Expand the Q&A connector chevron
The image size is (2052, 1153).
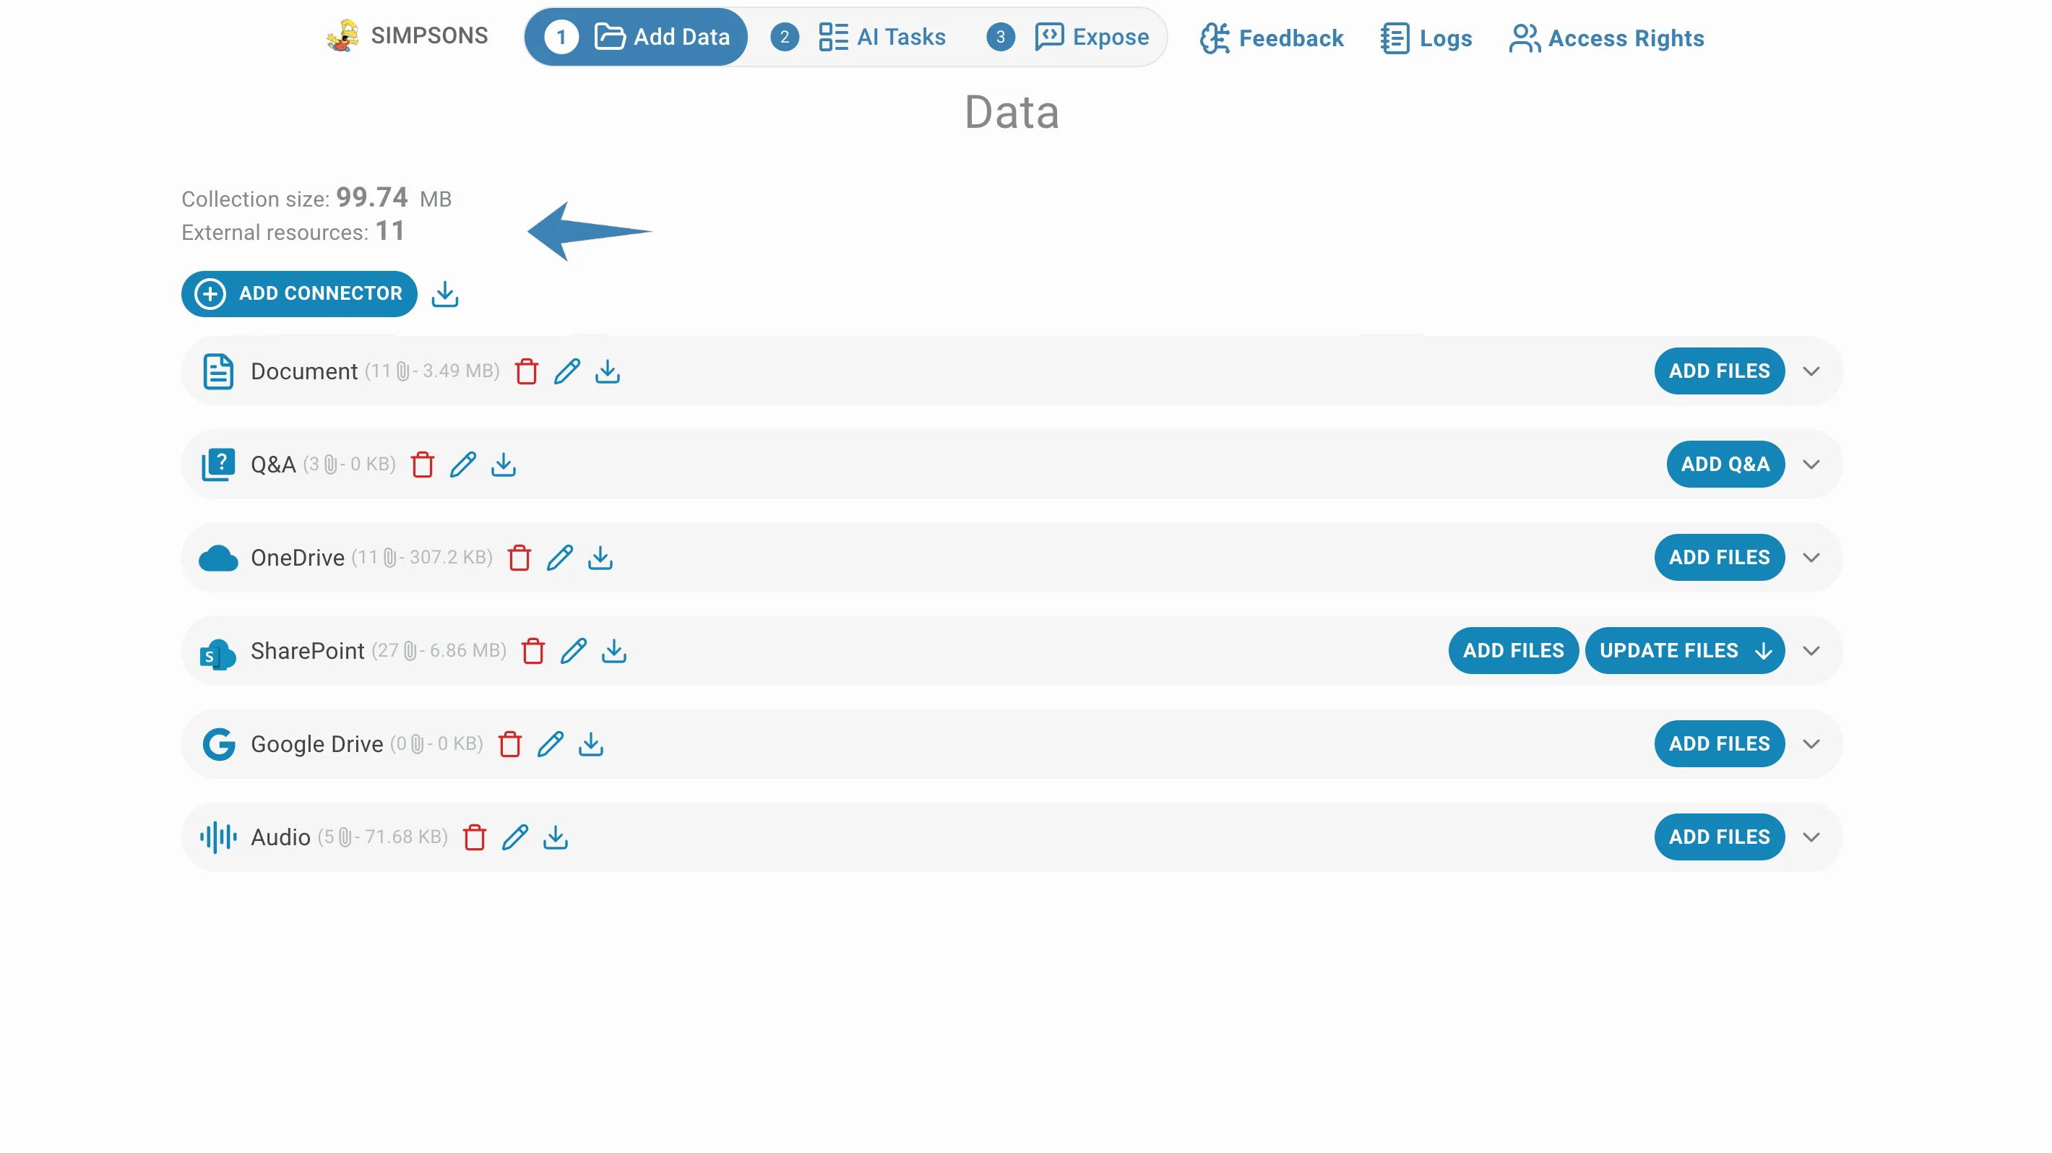tap(1811, 465)
